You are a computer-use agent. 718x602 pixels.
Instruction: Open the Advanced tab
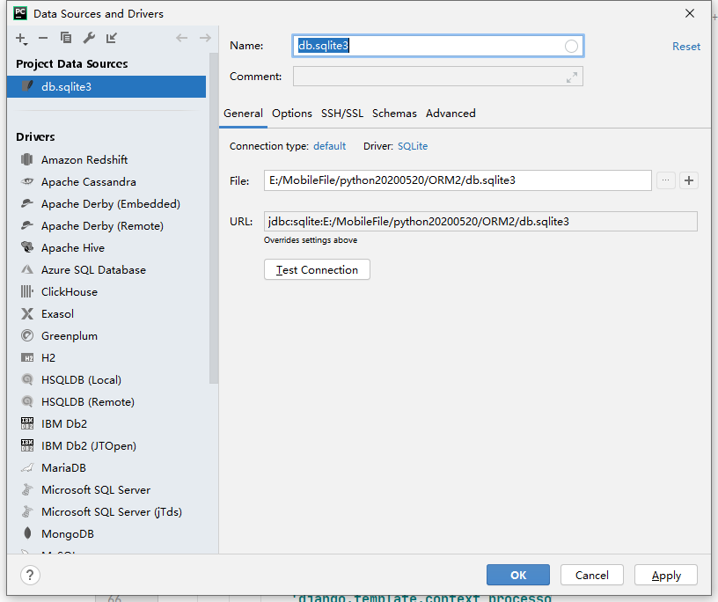click(451, 114)
